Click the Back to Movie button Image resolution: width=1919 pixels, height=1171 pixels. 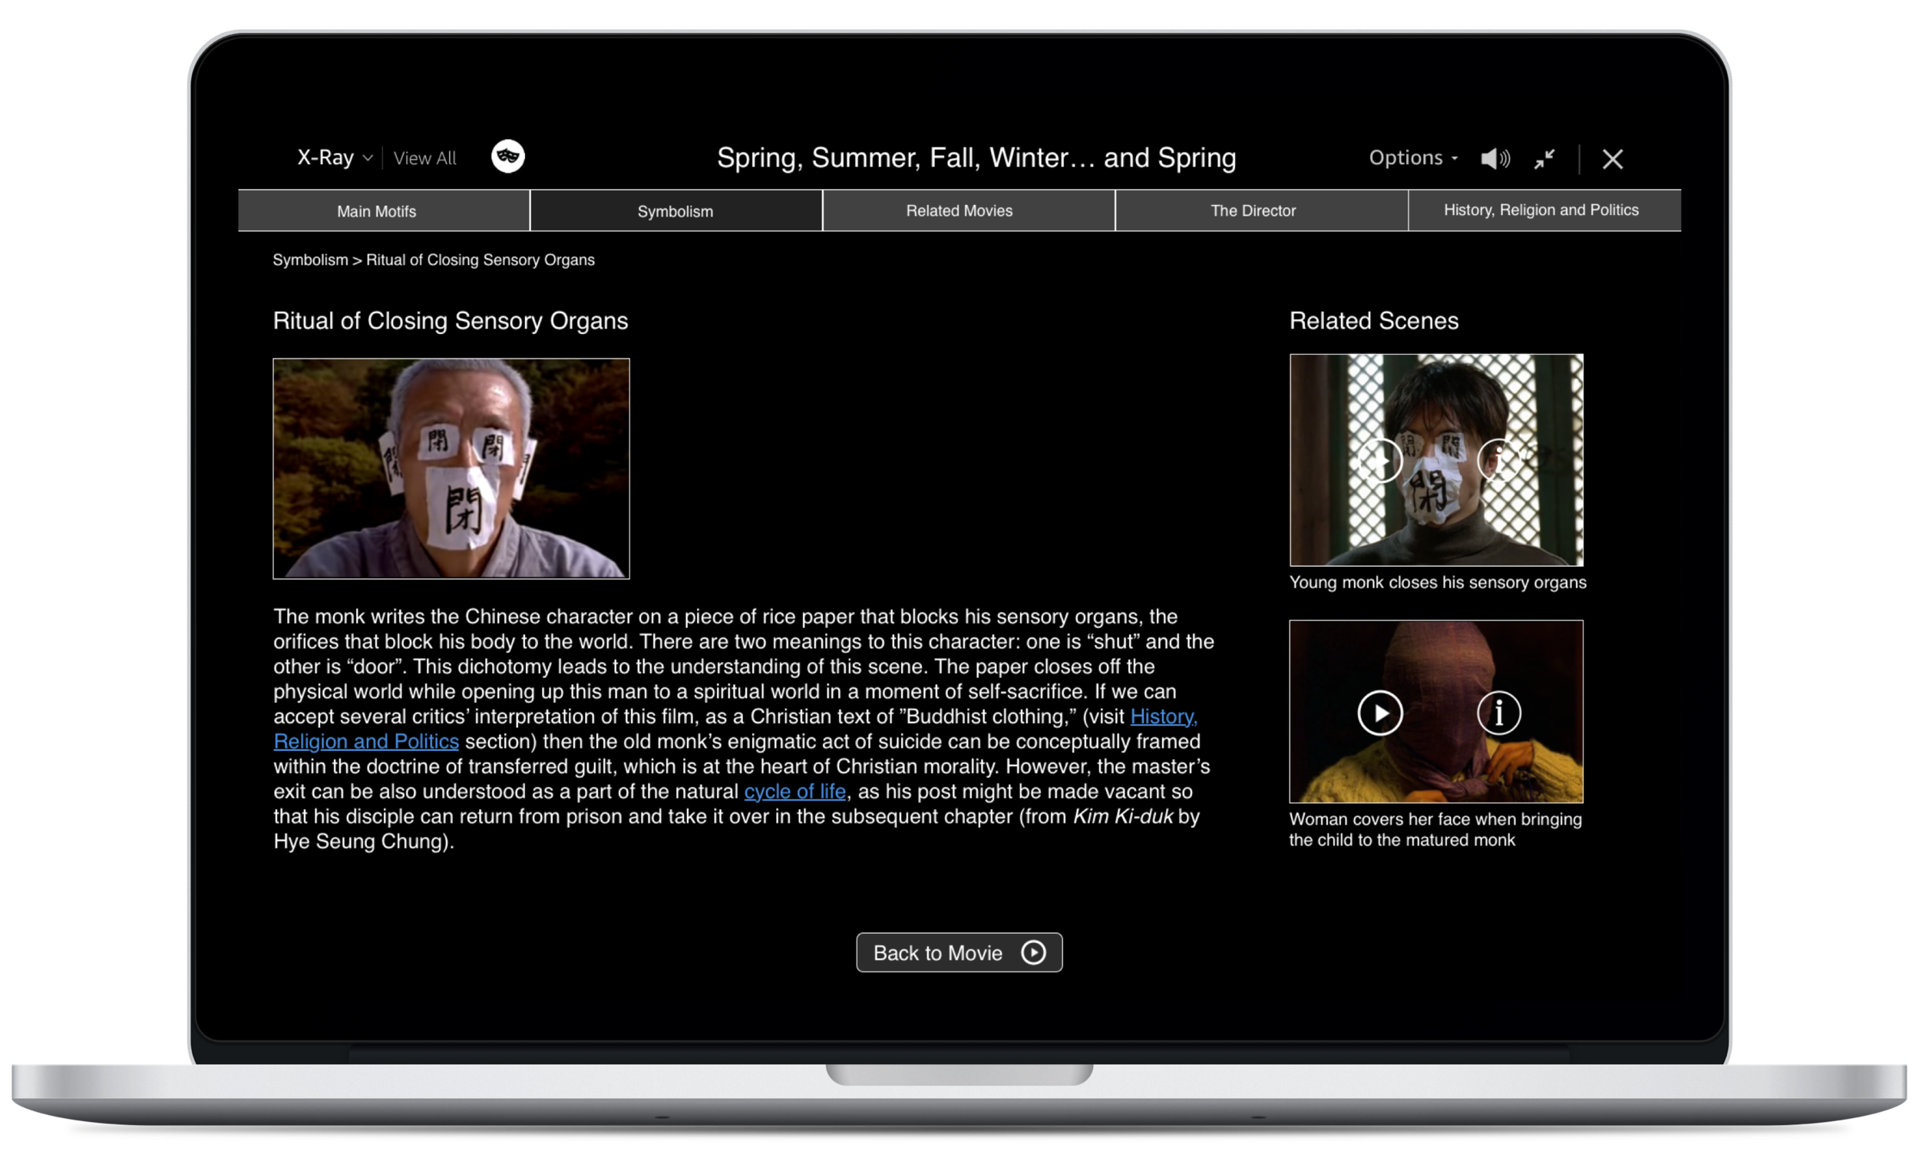click(x=959, y=952)
